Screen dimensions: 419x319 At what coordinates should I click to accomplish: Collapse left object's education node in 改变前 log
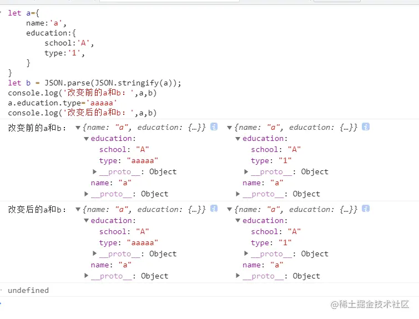coord(87,139)
